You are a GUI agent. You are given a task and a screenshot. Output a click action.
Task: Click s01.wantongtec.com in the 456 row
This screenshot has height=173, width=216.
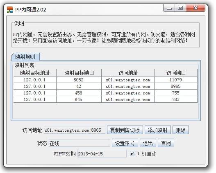click(128, 93)
